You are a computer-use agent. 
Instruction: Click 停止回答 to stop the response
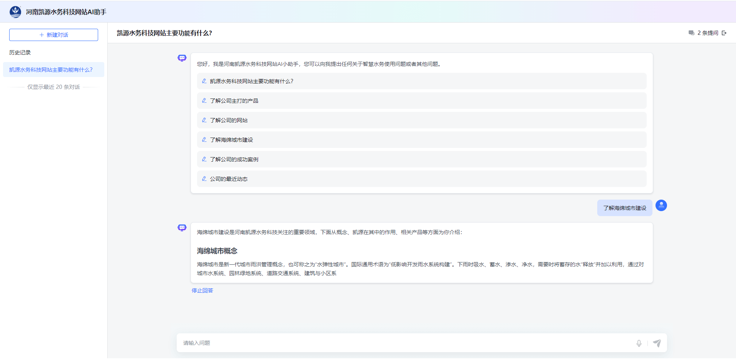(202, 290)
